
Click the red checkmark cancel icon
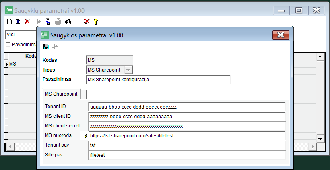[x=87, y=21]
